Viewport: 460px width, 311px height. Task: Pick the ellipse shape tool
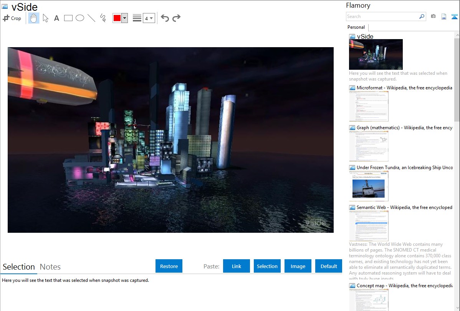pos(80,18)
